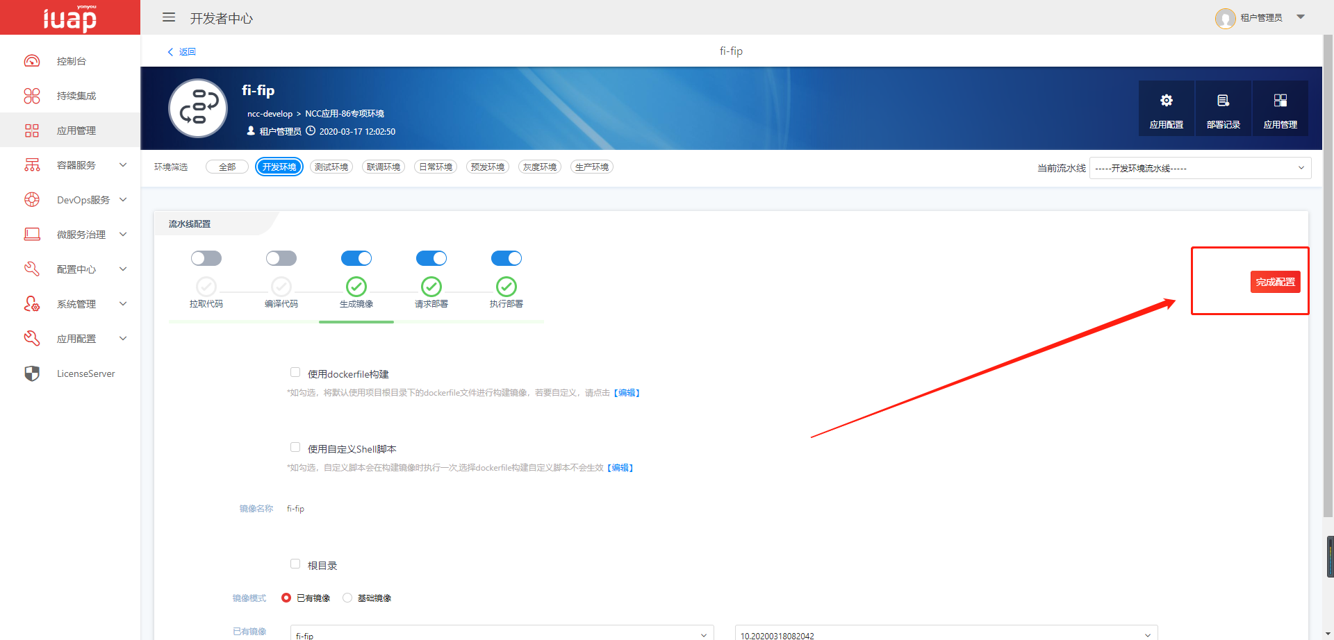Click the red 完成配置 button
The height and width of the screenshot is (640, 1334).
tap(1275, 282)
